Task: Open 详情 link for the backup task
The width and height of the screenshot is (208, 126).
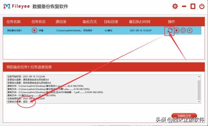Action: 41,30
